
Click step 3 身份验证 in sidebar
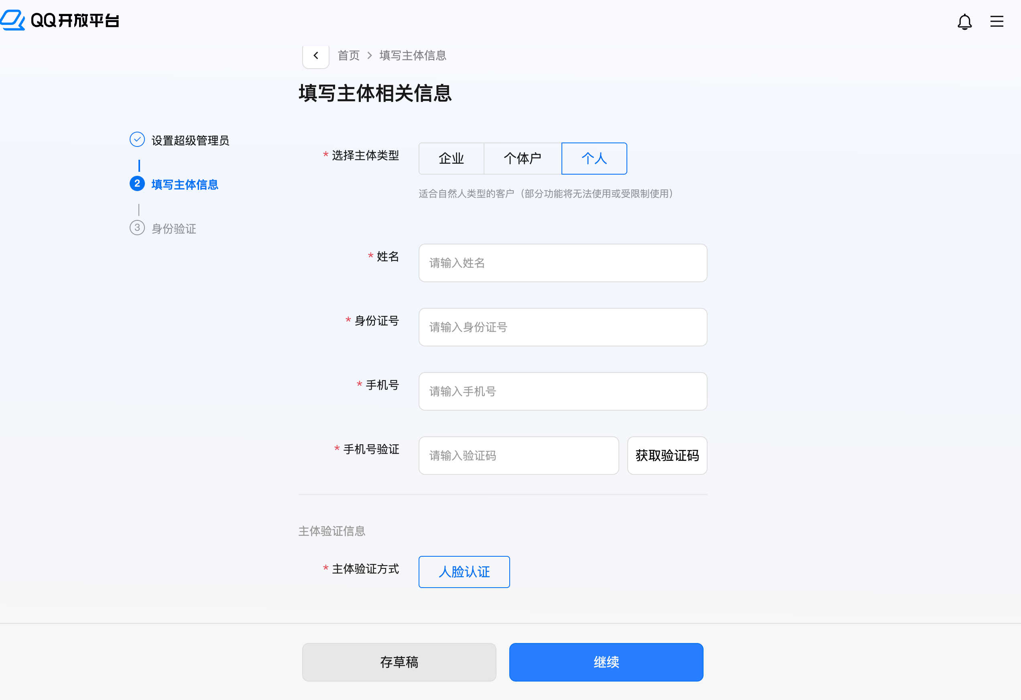[173, 228]
